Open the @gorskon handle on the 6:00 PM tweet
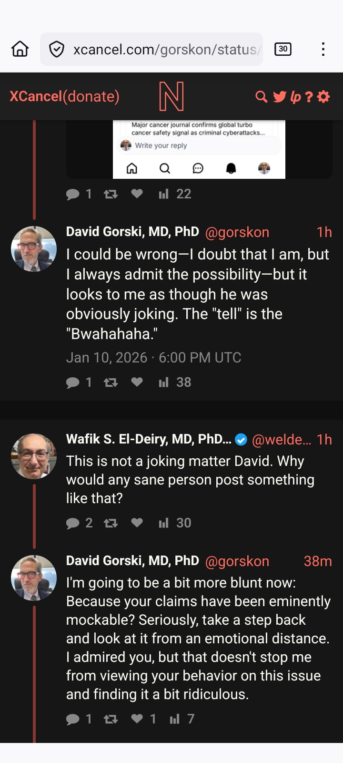 (237, 232)
